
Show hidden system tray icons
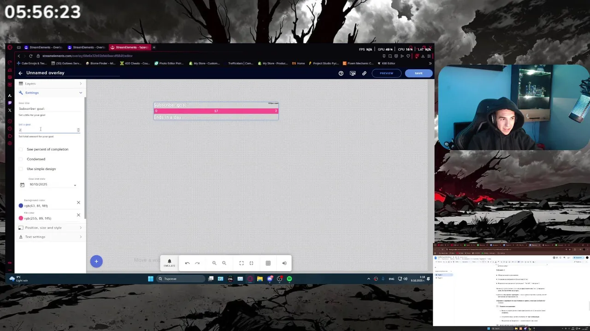point(368,279)
